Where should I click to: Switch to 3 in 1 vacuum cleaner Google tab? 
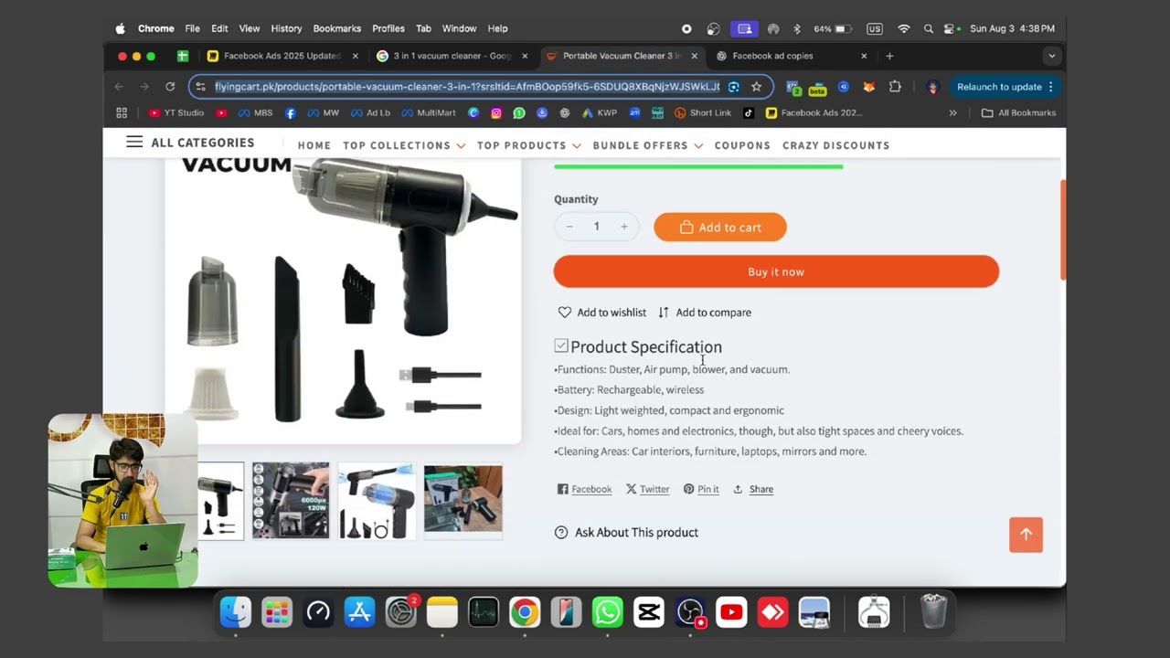click(x=454, y=56)
